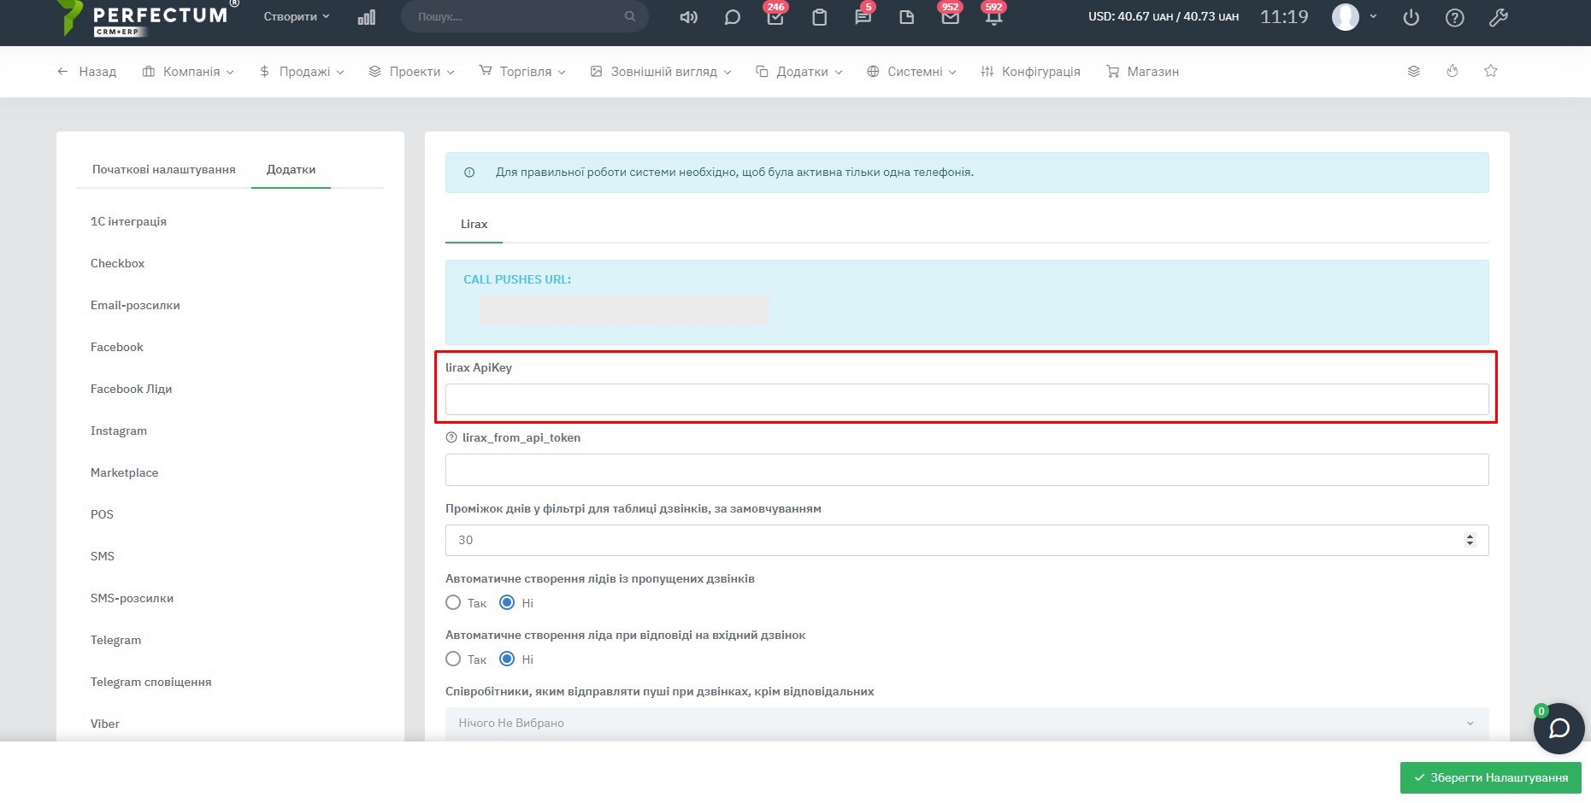The image size is (1591, 803).
Task: Open tasks icon with 246 badge
Action: [x=775, y=15]
